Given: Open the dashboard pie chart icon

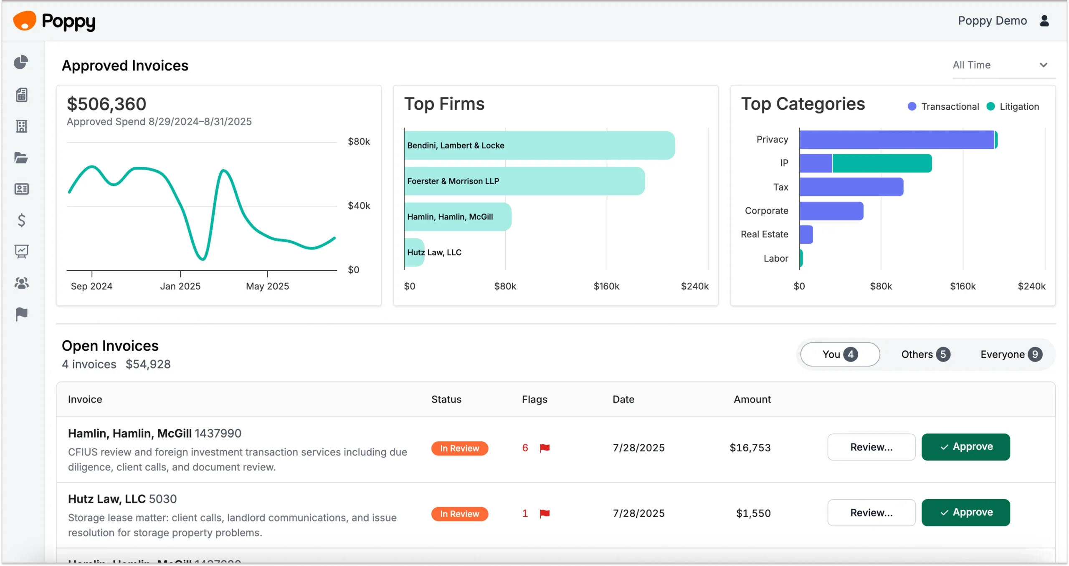Looking at the screenshot, I should tap(21, 63).
